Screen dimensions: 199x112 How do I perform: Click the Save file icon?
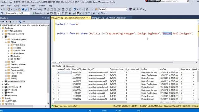coord(23,9)
